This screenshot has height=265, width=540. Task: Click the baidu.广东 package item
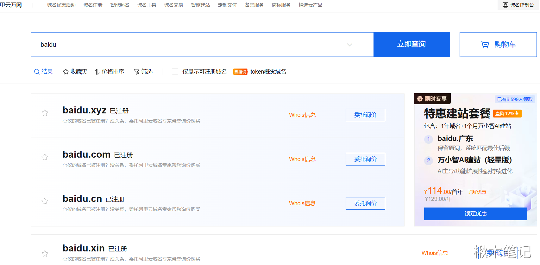455,138
